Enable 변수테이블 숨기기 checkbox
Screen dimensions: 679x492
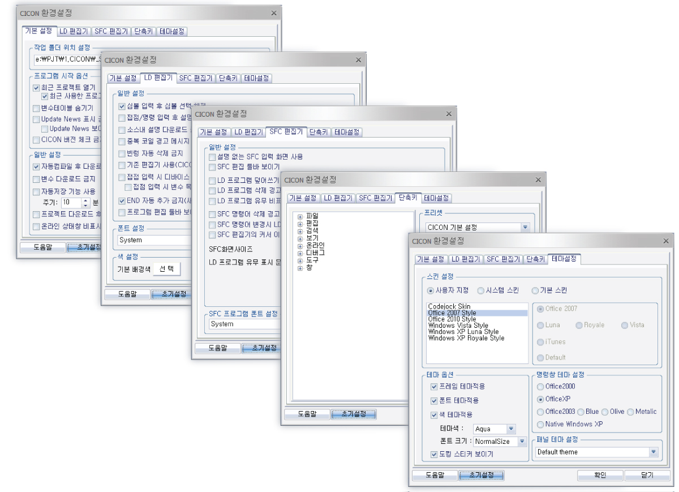(36, 108)
